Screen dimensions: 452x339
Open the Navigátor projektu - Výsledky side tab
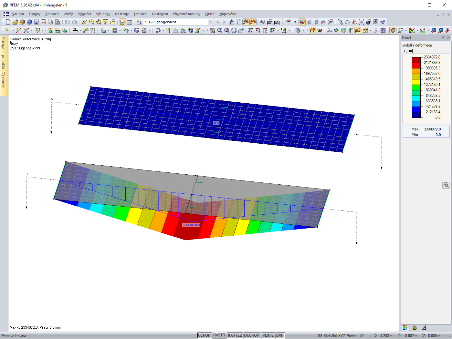[4, 66]
